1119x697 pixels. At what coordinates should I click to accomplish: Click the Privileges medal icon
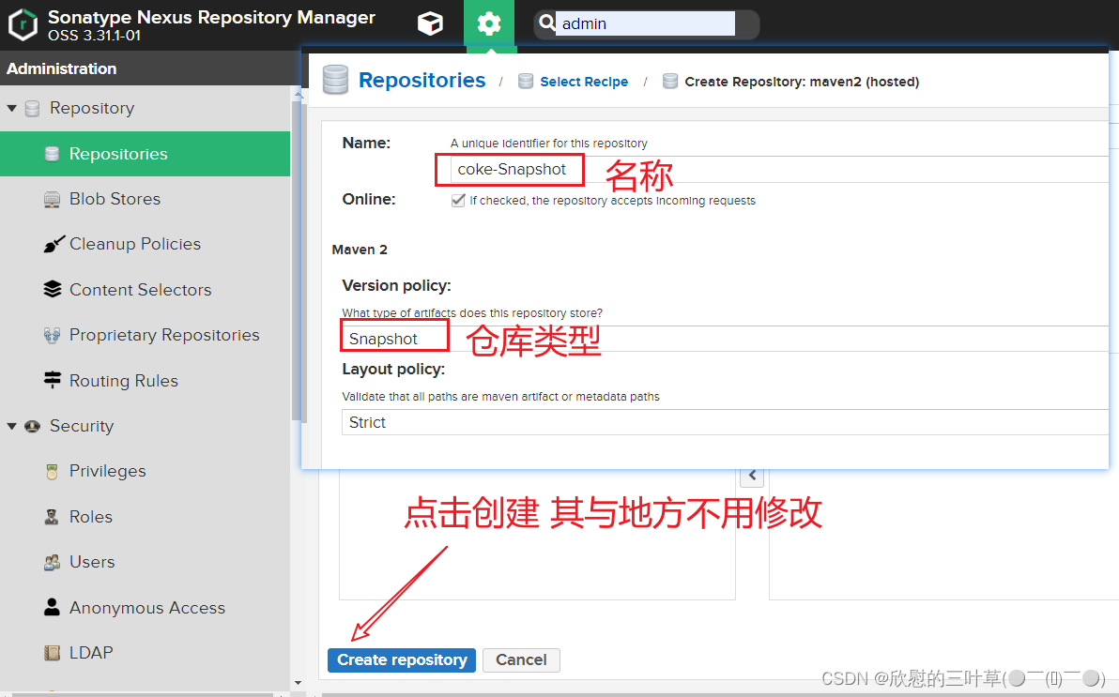(x=52, y=472)
